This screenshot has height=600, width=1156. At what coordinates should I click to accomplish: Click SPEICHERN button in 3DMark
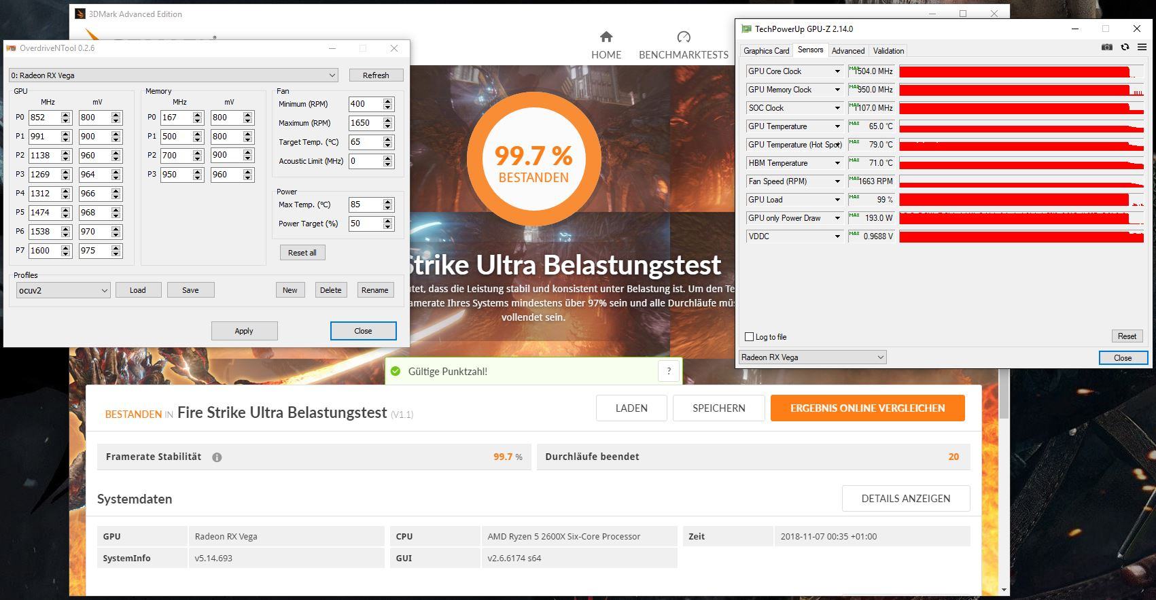[x=719, y=408]
